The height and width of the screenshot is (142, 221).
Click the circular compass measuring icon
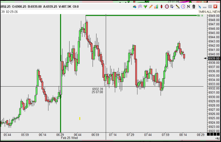pyautogui.click(x=183, y=7)
